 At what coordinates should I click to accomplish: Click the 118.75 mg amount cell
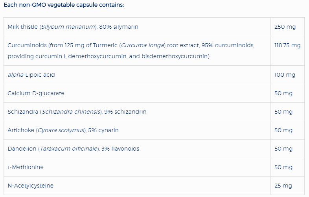tap(287, 45)
